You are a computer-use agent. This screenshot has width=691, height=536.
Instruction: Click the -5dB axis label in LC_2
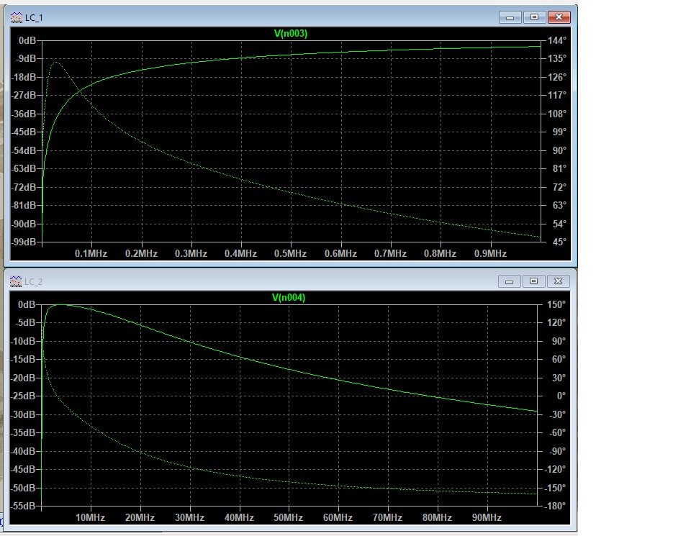(25, 323)
